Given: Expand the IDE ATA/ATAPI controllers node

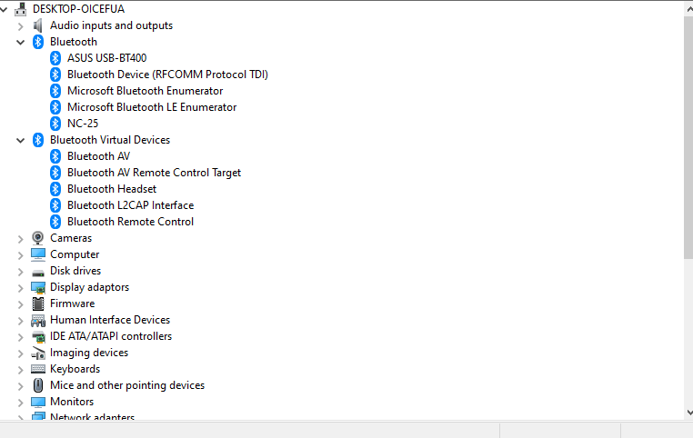Looking at the screenshot, I should pyautogui.click(x=20, y=337).
